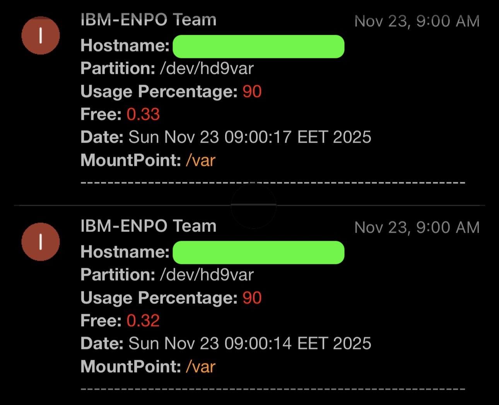Click the timestamp on the Free 0.32 alert
The height and width of the screenshot is (405, 499).
pos(417,228)
